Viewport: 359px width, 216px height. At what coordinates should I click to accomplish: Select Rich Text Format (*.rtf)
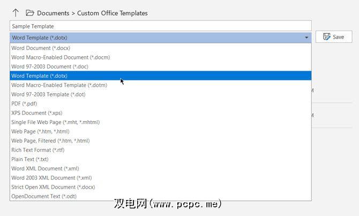[39, 150]
